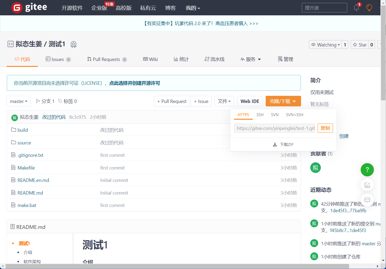
Task: Click 私有云 in the top navigation
Action: tap(148, 8)
